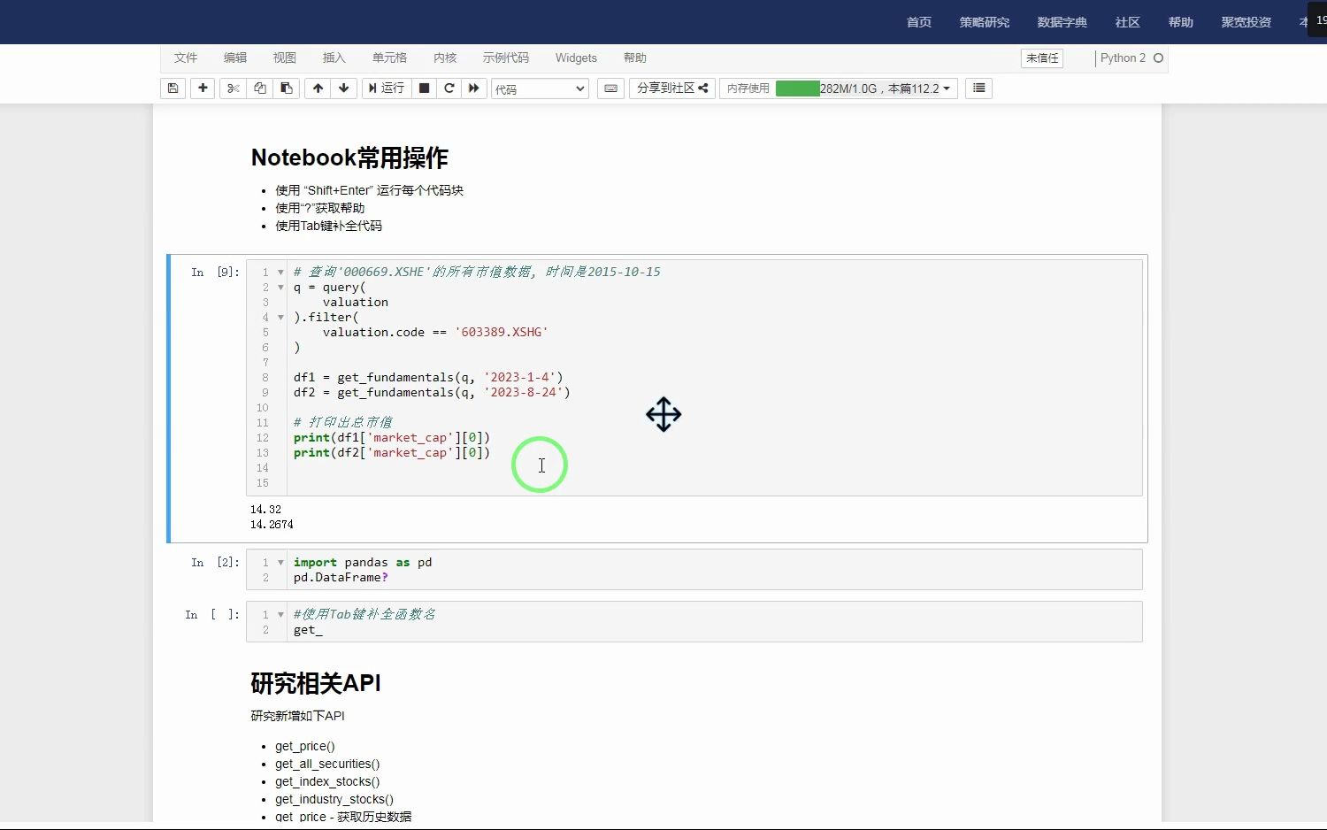Image resolution: width=1327 pixels, height=830 pixels.
Task: Open 聚宽投资 in top navigation
Action: [x=1246, y=22]
